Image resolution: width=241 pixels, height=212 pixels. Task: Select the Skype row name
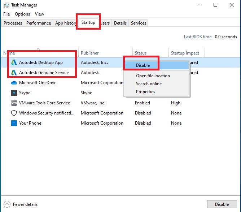click(x=25, y=93)
